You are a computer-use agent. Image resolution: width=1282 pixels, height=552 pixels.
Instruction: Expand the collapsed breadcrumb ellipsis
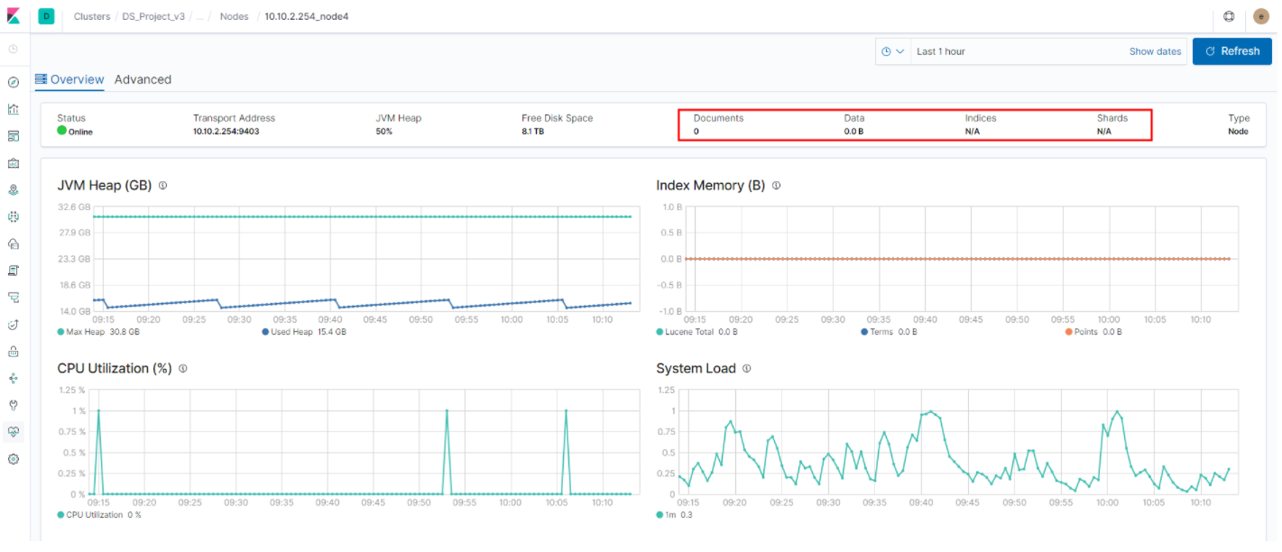pyautogui.click(x=199, y=16)
